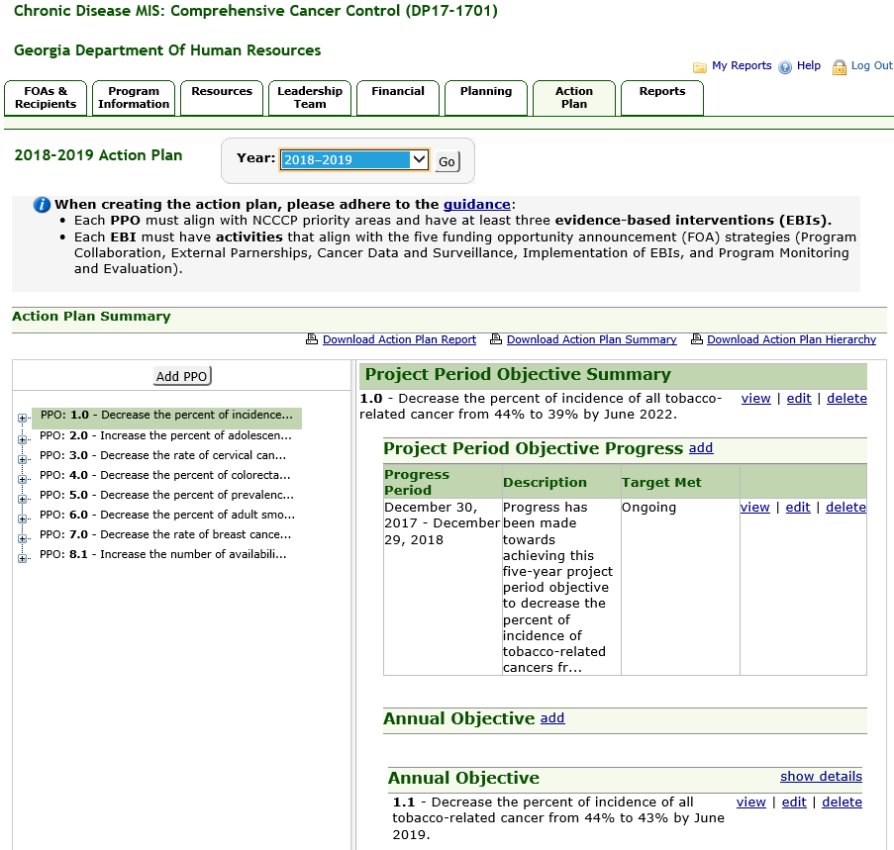Open the guidance link
Image resolution: width=894 pixels, height=850 pixels.
click(476, 205)
